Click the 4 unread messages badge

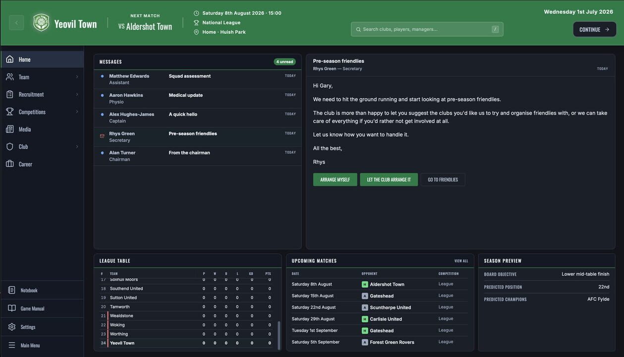tap(284, 62)
